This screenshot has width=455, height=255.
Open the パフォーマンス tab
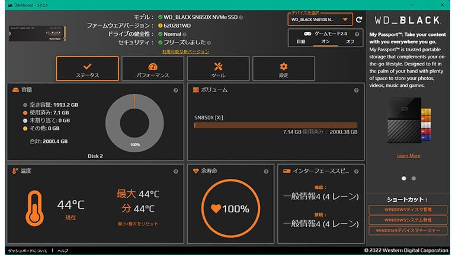pyautogui.click(x=153, y=68)
